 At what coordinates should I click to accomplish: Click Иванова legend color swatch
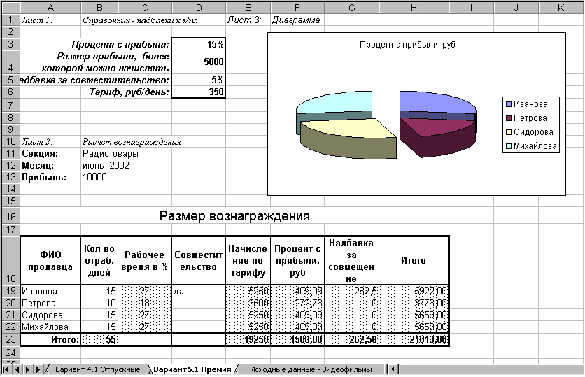(x=508, y=104)
